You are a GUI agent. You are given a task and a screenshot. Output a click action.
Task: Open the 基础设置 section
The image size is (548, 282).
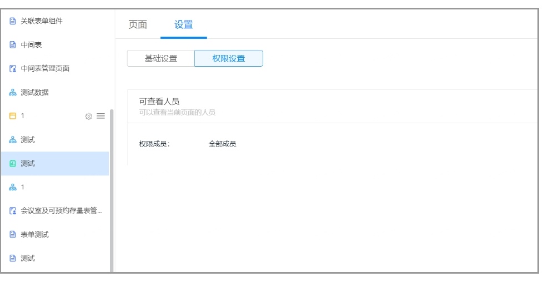[161, 58]
